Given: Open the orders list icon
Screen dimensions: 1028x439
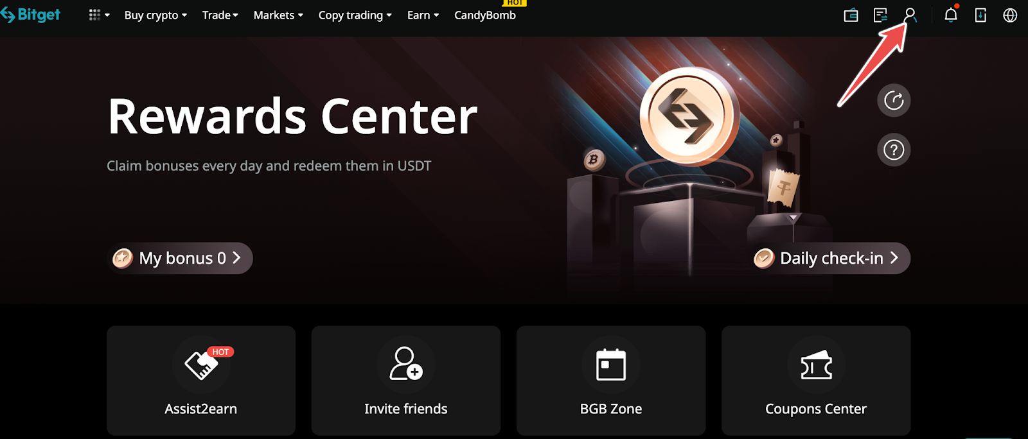Looking at the screenshot, I should (880, 15).
